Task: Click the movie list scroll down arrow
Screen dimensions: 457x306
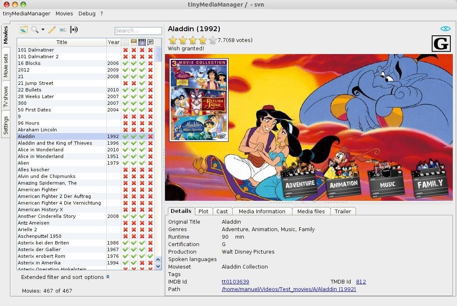Action: tap(158, 267)
